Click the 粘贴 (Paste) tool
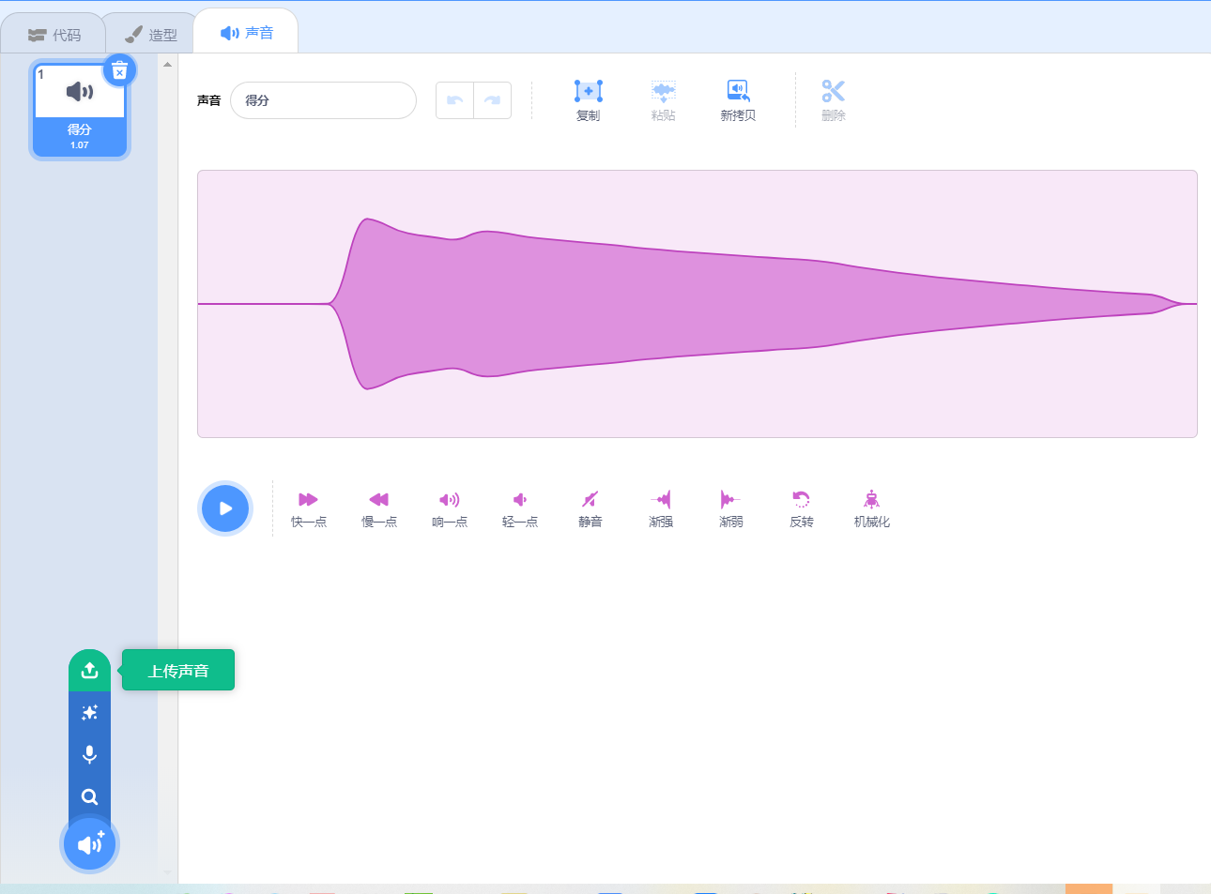Viewport: 1211px width, 894px height. (663, 100)
